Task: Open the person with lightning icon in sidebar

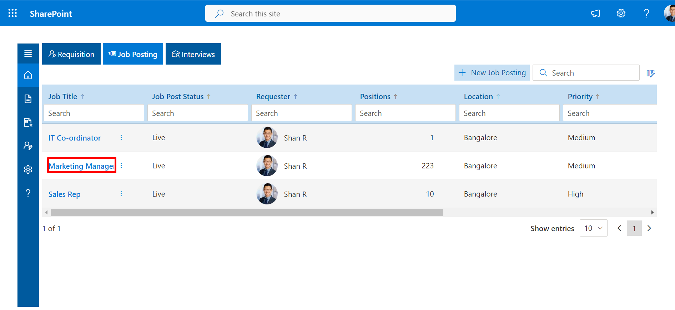Action: 28,146
